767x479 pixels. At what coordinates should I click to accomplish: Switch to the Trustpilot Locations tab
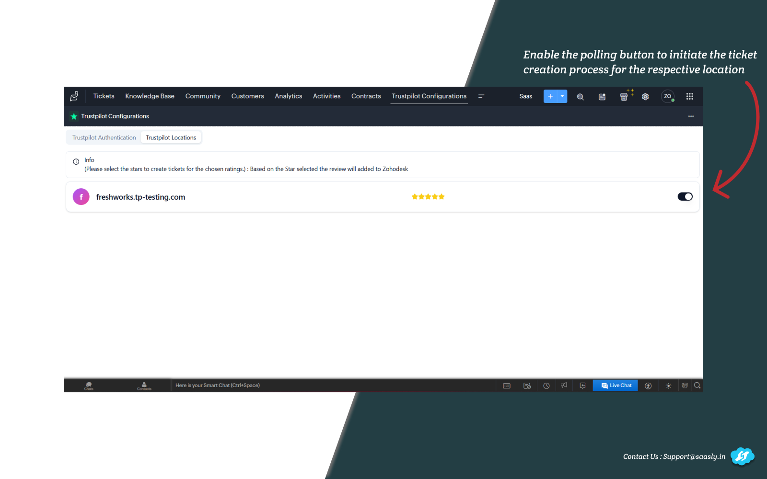tap(171, 137)
